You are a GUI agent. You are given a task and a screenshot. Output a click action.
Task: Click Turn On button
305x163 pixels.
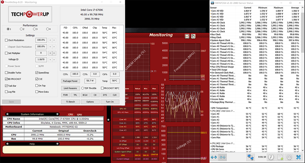[x=110, y=102]
